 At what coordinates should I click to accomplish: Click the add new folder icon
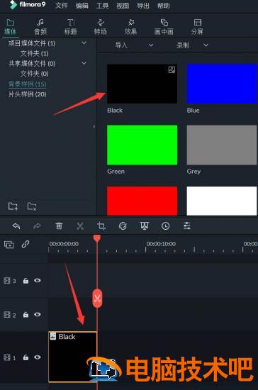coord(13,206)
